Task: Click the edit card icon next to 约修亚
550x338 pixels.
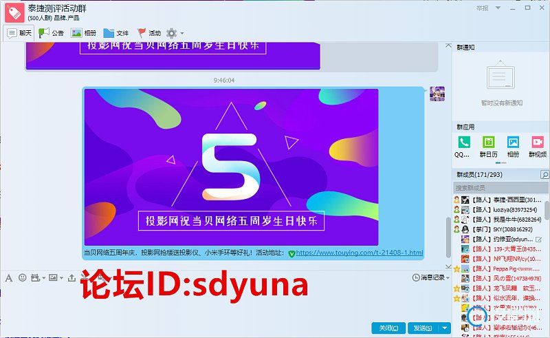Action: click(x=539, y=240)
